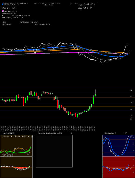
Task: Click the blue 20 Day legend swatch
Action: (3, 5)
